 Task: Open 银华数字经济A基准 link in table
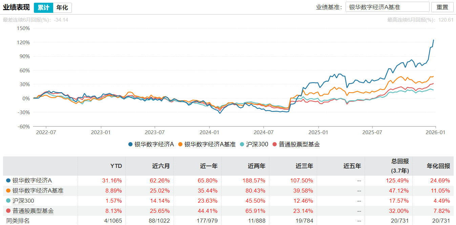pyautogui.click(x=38, y=191)
